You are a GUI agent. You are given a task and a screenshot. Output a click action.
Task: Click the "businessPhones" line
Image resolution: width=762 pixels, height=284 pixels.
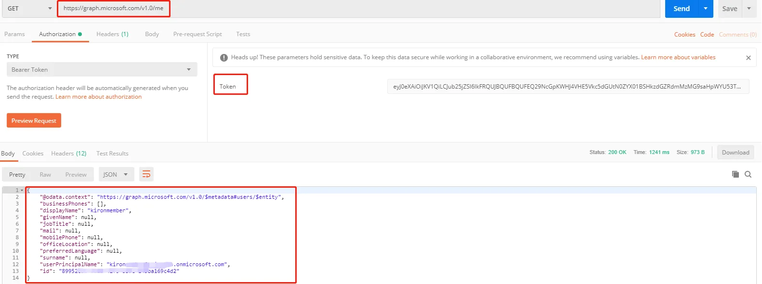[73, 204]
